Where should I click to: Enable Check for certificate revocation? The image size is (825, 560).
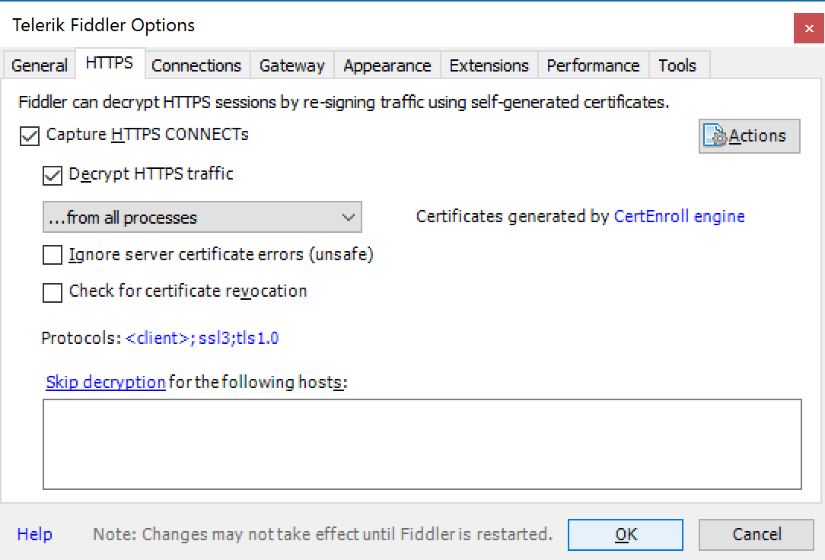coord(53,292)
